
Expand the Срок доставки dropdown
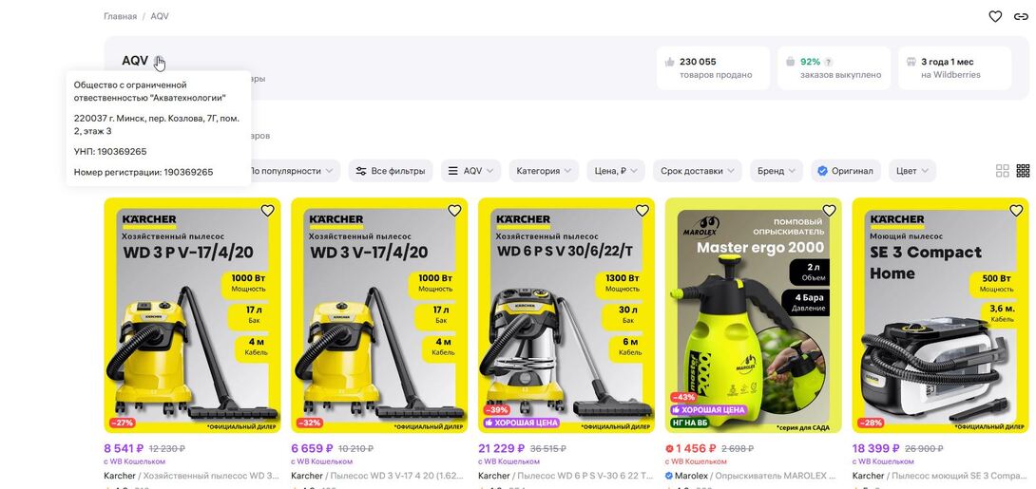[697, 171]
